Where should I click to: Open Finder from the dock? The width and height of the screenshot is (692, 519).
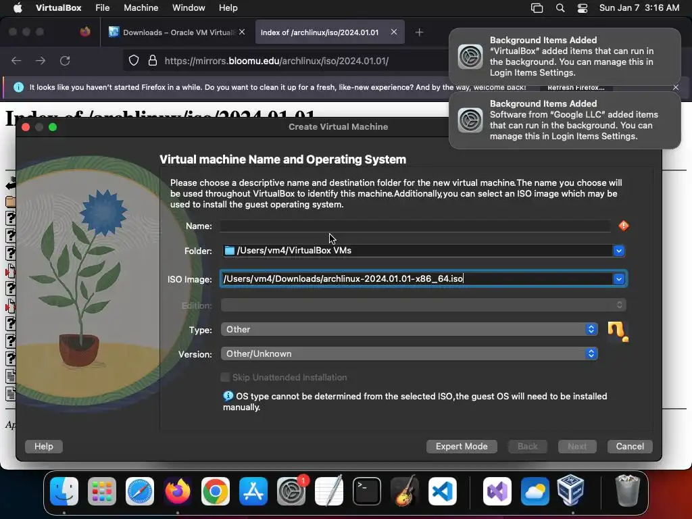point(64,491)
